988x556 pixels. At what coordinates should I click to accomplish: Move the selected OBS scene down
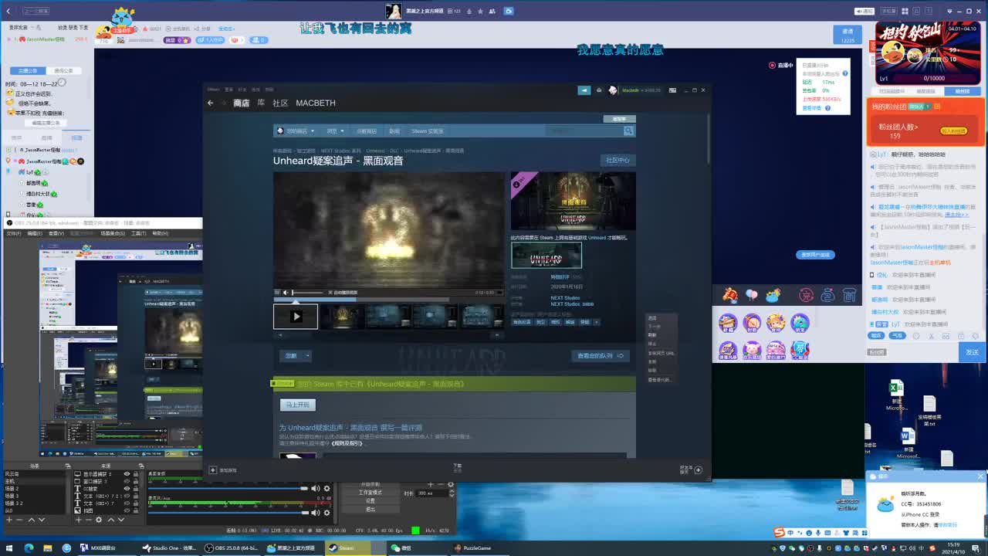point(42,520)
